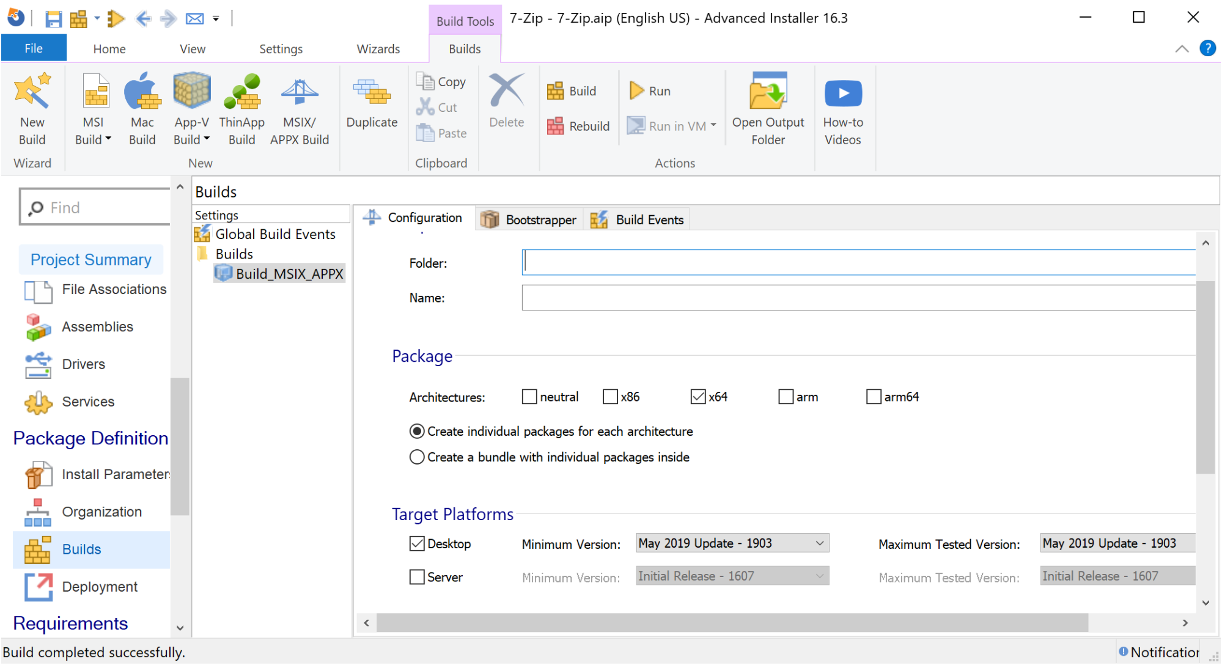Rebuild the project
This screenshot has width=1222, height=665.
point(578,126)
